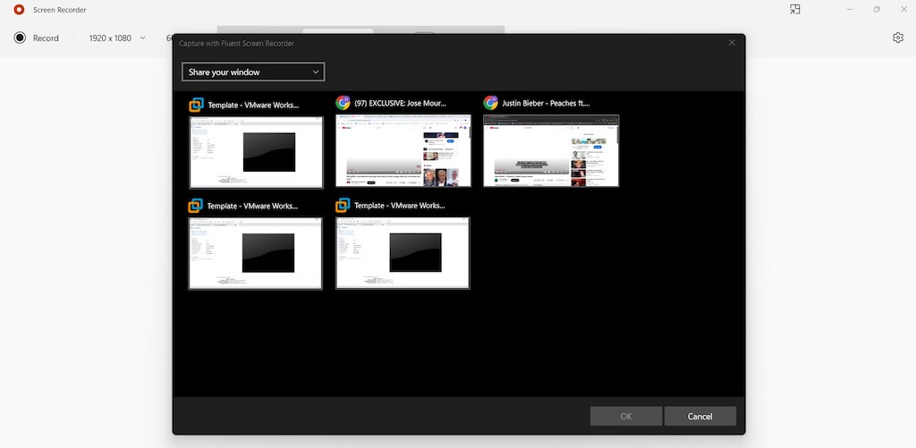Pick the bottom-right VMware Template thumbnail
The height and width of the screenshot is (448, 916).
(403, 253)
